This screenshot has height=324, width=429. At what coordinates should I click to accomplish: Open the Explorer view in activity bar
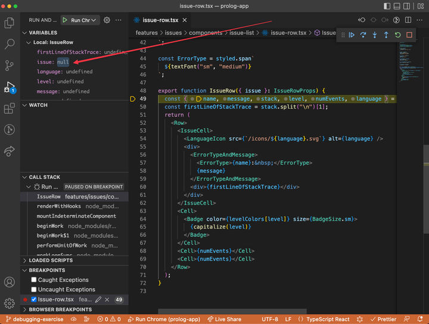click(10, 23)
